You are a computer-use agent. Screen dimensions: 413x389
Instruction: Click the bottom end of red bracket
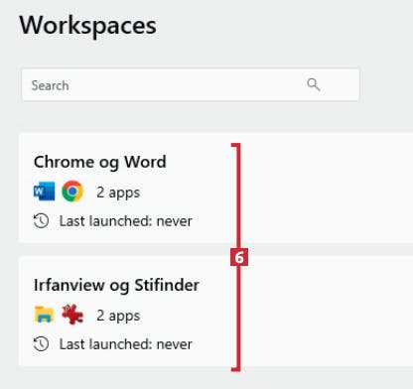(x=236, y=369)
